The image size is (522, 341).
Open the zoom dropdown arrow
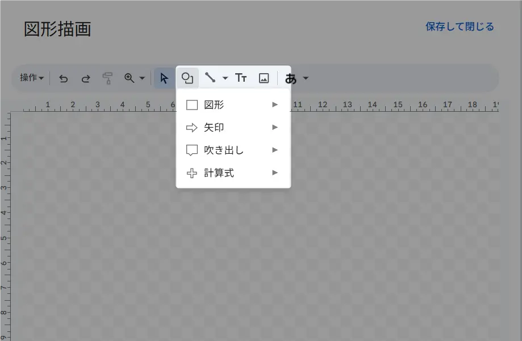pos(142,78)
